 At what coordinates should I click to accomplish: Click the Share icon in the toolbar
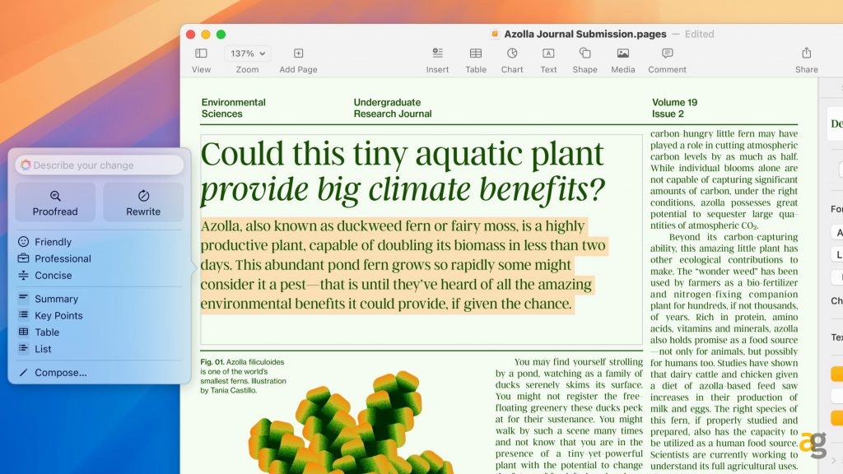click(x=806, y=53)
